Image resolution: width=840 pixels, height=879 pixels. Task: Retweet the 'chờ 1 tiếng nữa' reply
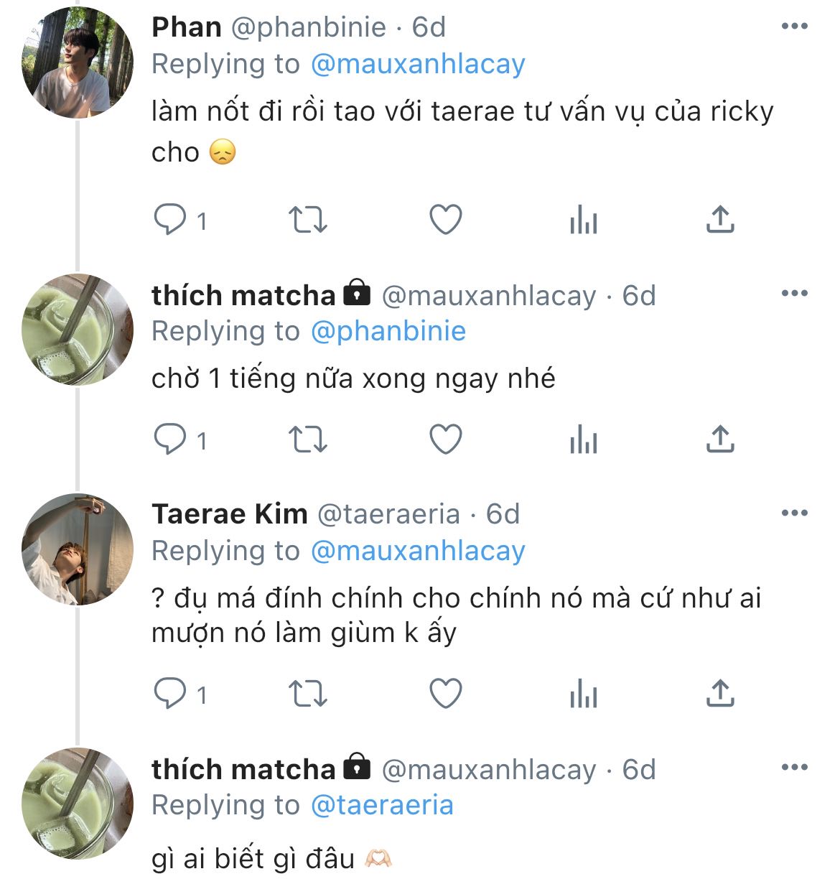coord(307,439)
